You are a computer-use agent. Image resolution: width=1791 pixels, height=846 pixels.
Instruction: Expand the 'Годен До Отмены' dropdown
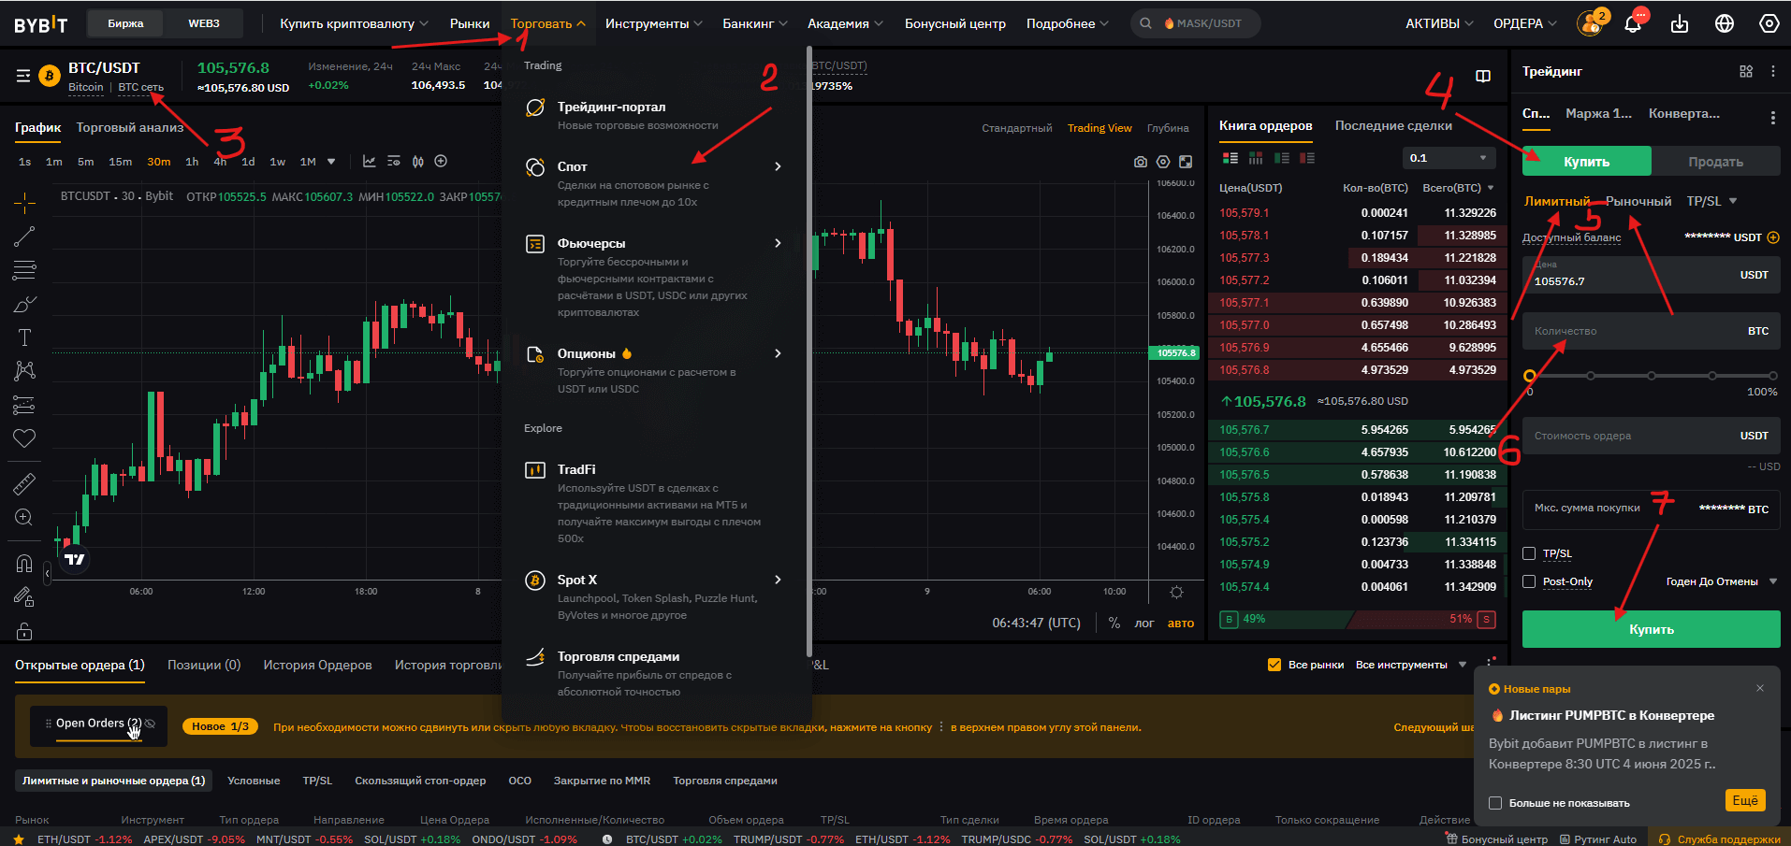1720,581
